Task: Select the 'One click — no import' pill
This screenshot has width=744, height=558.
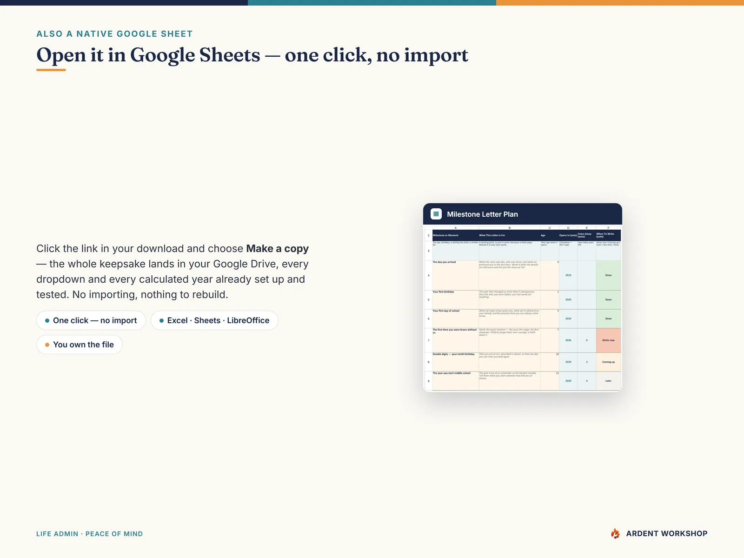Action: pos(91,320)
